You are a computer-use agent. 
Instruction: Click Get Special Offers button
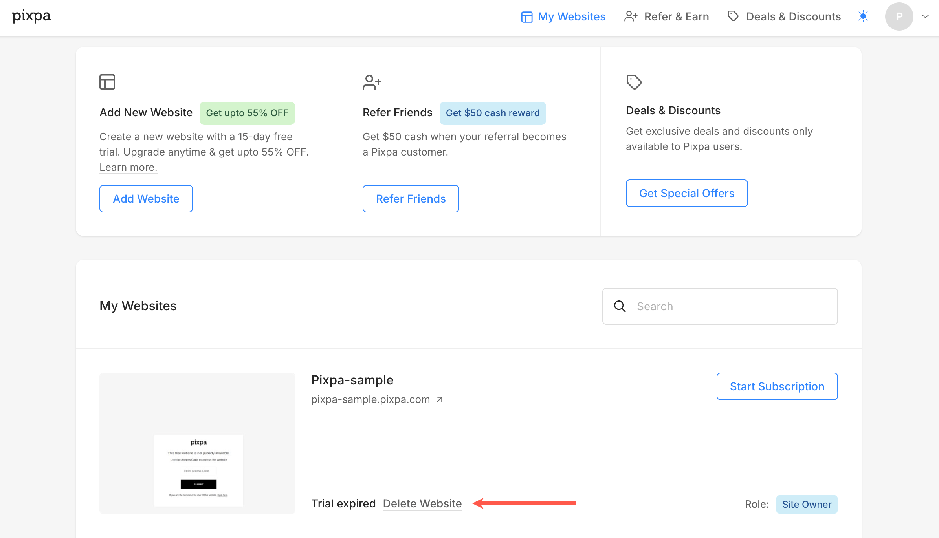(686, 193)
